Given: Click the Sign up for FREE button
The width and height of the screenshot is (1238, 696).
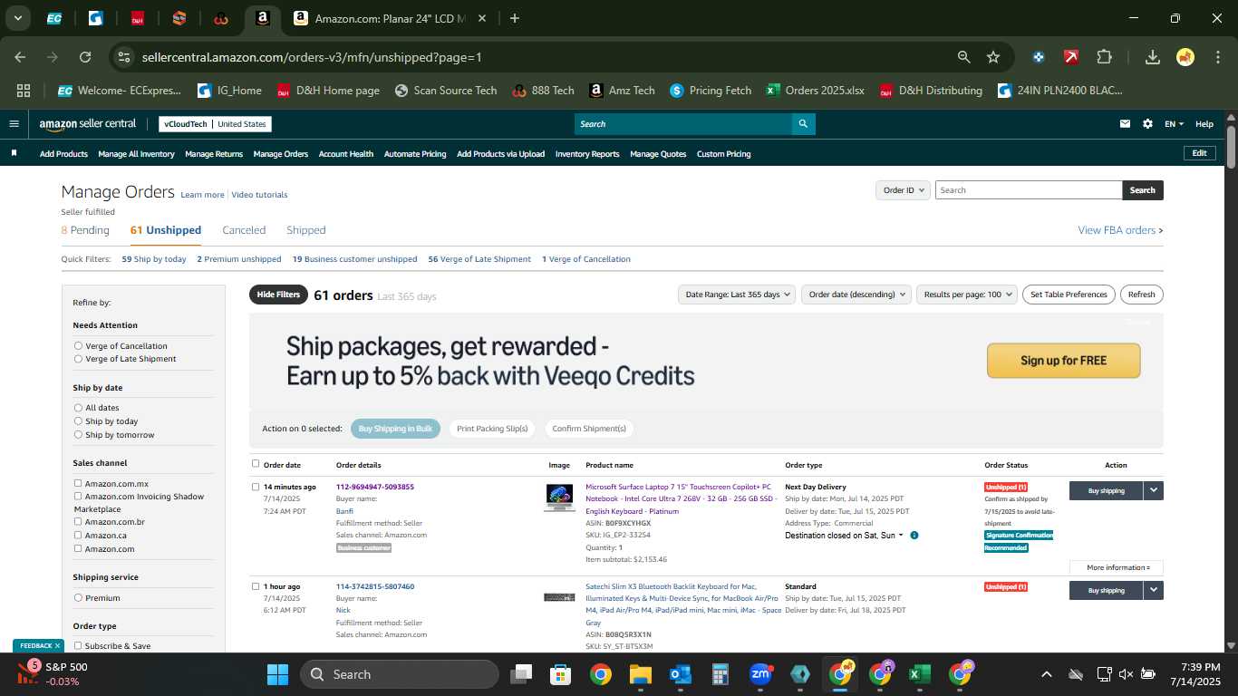Looking at the screenshot, I should [1063, 361].
